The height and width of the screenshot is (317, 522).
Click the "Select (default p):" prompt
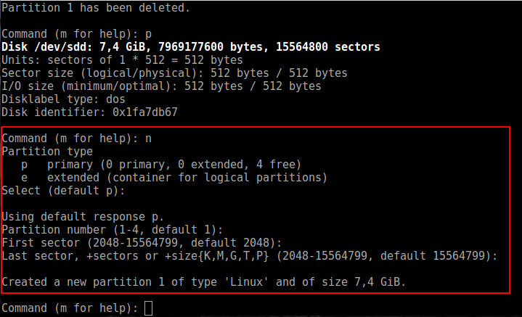(x=63, y=191)
